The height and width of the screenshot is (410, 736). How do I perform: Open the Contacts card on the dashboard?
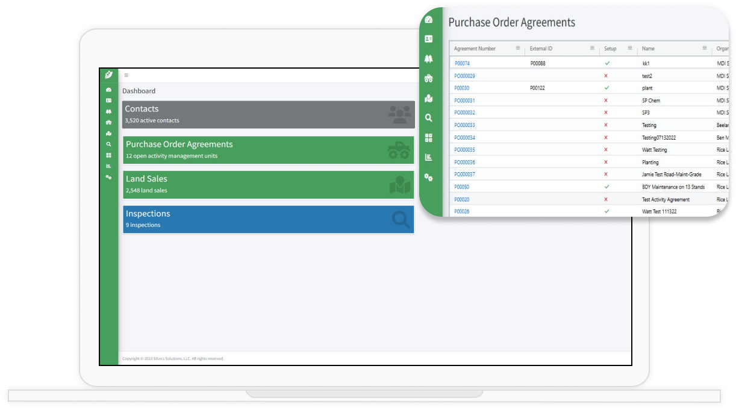(x=269, y=114)
